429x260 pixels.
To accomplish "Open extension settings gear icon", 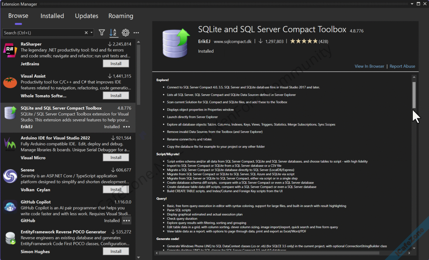I will click(x=125, y=33).
